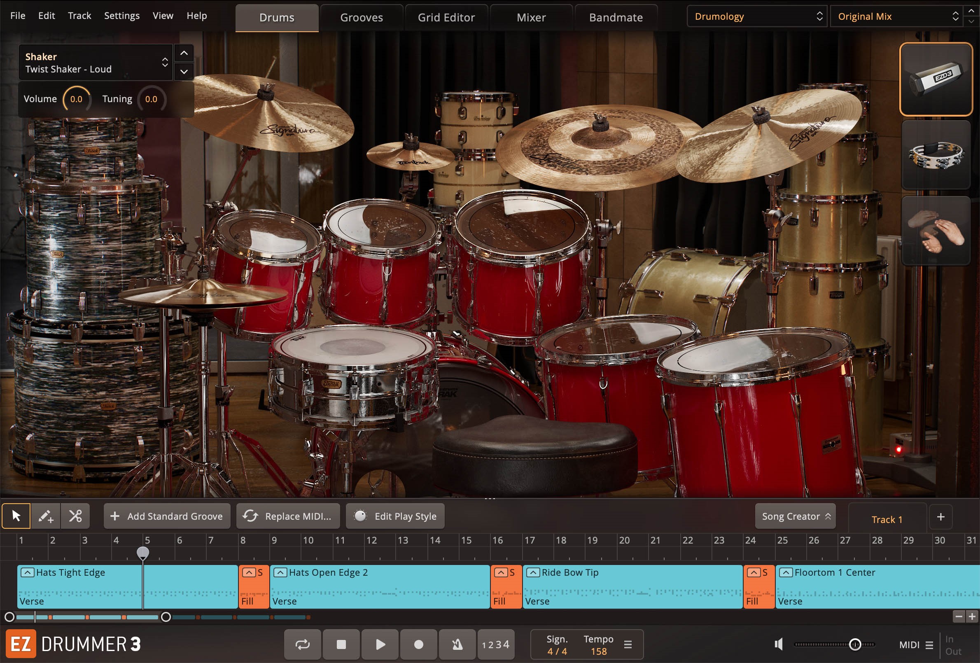Start recording with the record button
Viewport: 980px width, 663px height.
(418, 644)
